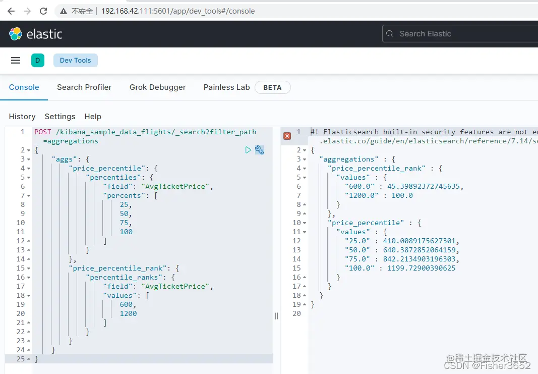The image size is (538, 374).
Task: Click the "aggregations" key in response
Action: tap(348, 159)
